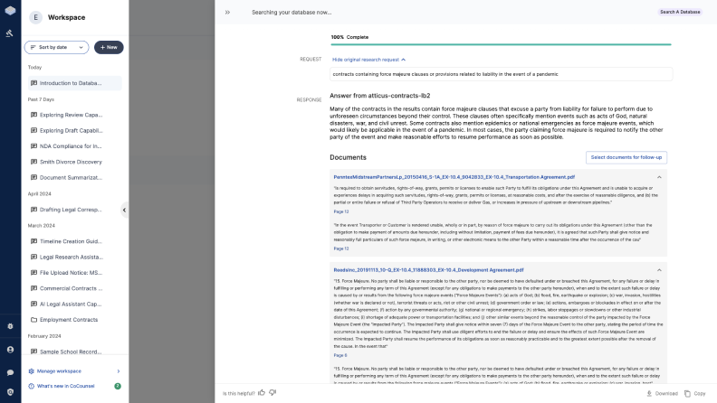Collapse the sidebar with the left arrow handle
Screen dimensions: 717x403
(x=124, y=210)
